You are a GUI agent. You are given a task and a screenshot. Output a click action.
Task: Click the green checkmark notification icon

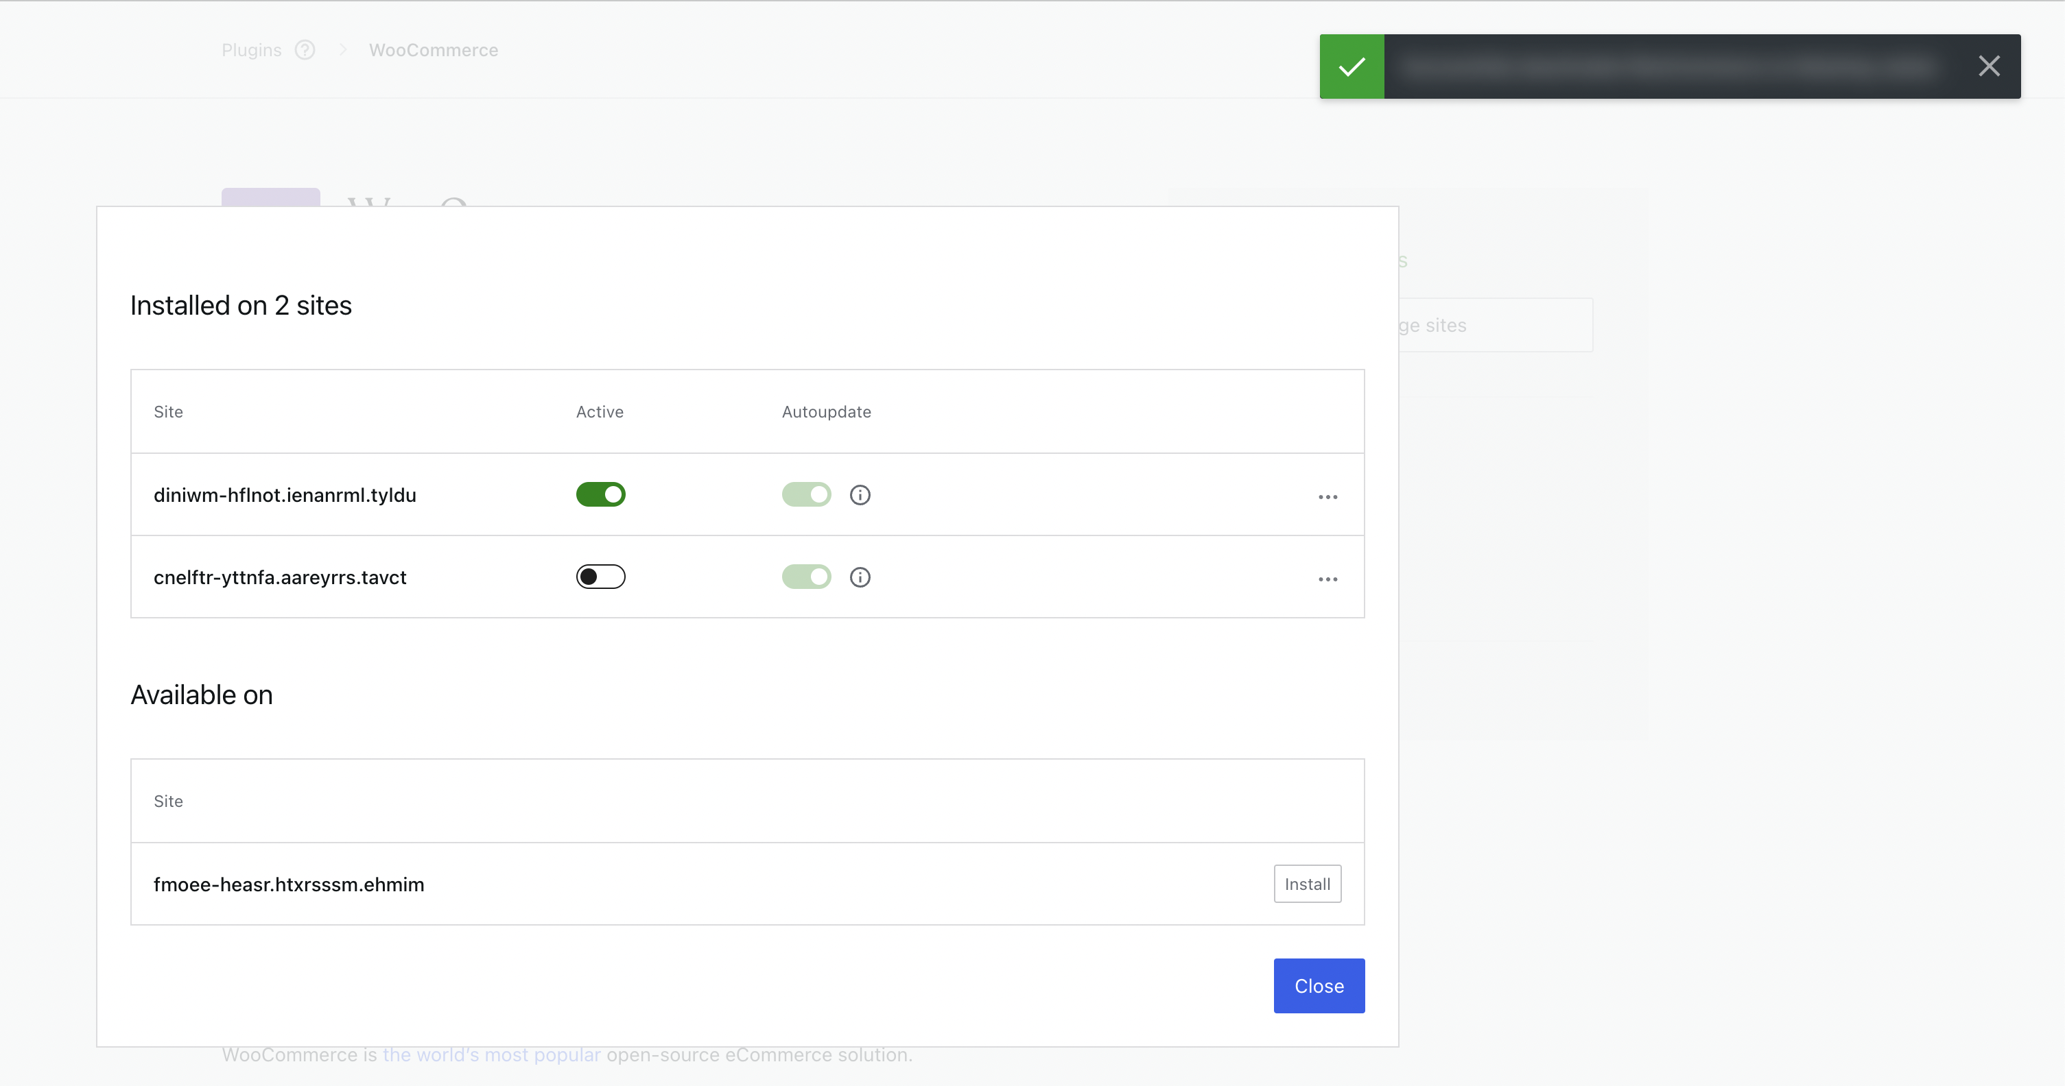1352,67
